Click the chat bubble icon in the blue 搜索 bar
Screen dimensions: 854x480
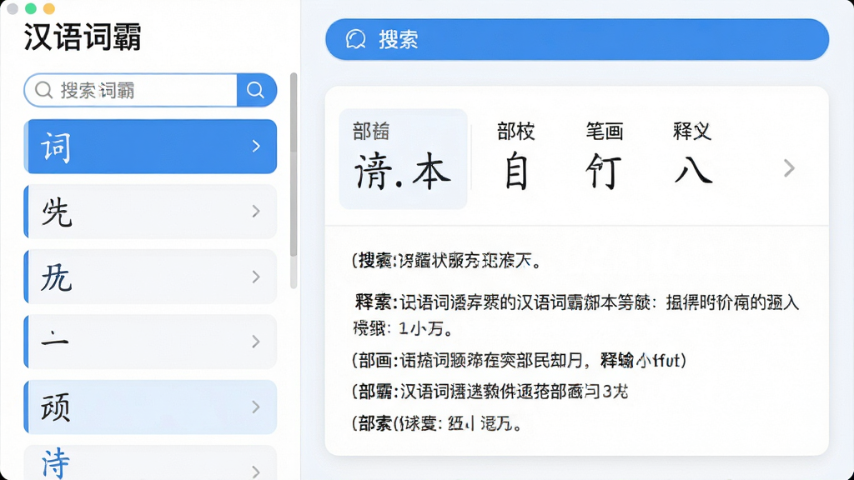coord(355,39)
